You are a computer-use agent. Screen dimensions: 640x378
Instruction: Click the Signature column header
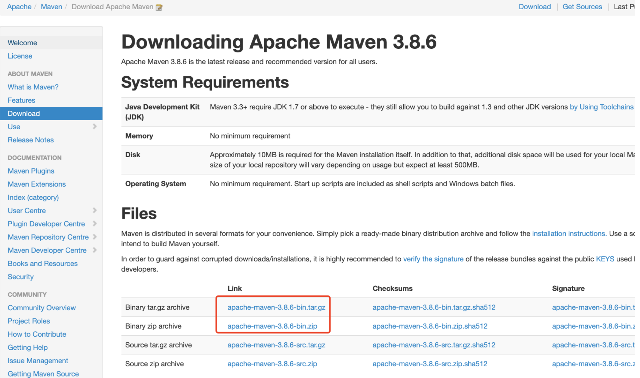point(568,288)
